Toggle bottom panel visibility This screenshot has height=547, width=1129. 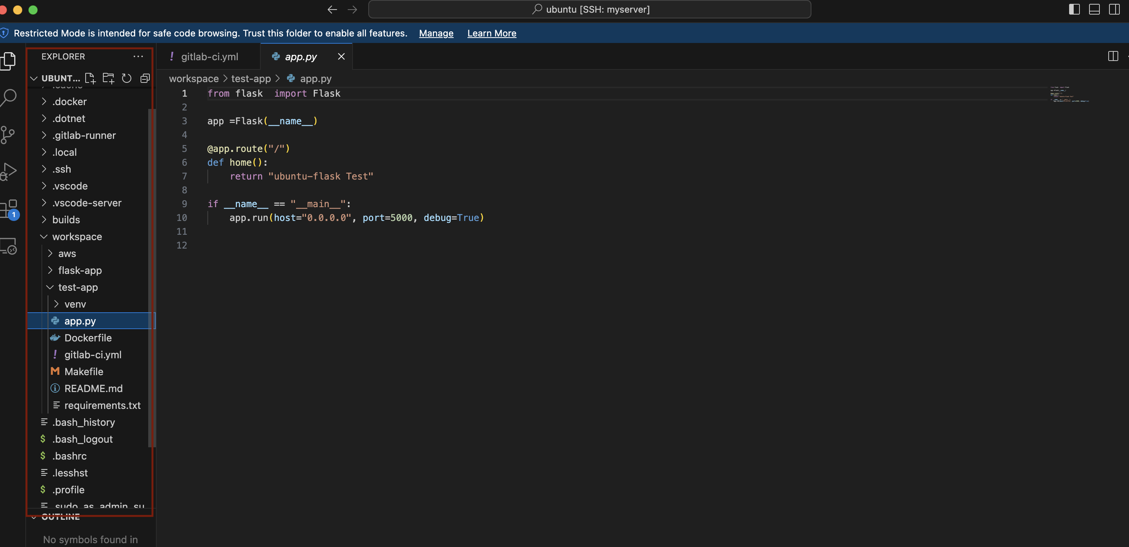pyautogui.click(x=1094, y=9)
